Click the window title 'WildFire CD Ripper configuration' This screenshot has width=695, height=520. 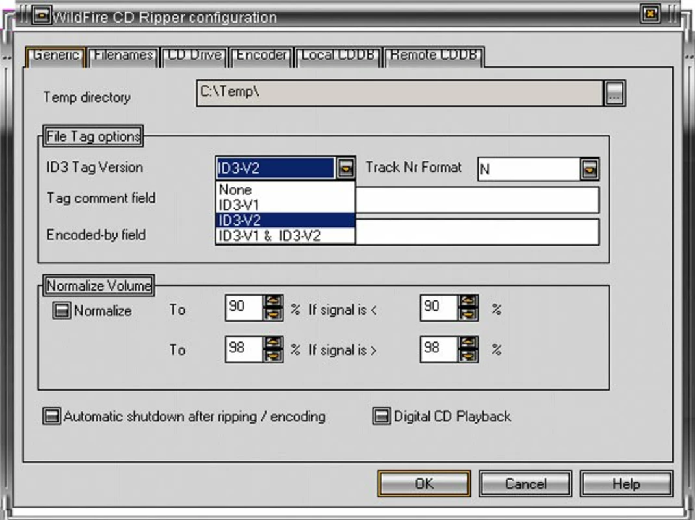click(164, 18)
